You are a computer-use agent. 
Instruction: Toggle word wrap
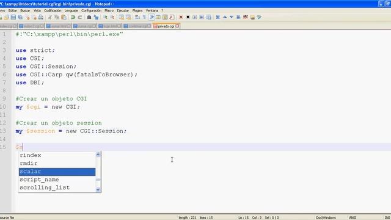[x=137, y=17]
